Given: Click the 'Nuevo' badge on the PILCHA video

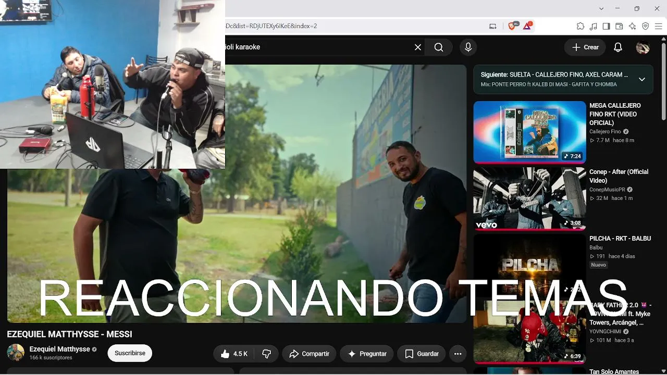Looking at the screenshot, I should point(598,265).
